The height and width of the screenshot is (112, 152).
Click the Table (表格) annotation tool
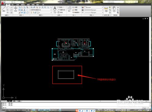(60, 12)
